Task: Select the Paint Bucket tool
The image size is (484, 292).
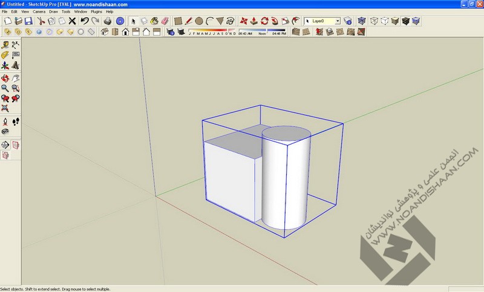Action: [x=154, y=21]
